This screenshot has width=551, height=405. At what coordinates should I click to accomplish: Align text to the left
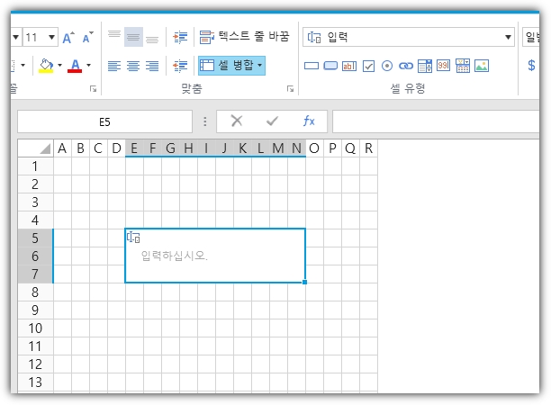(x=114, y=66)
